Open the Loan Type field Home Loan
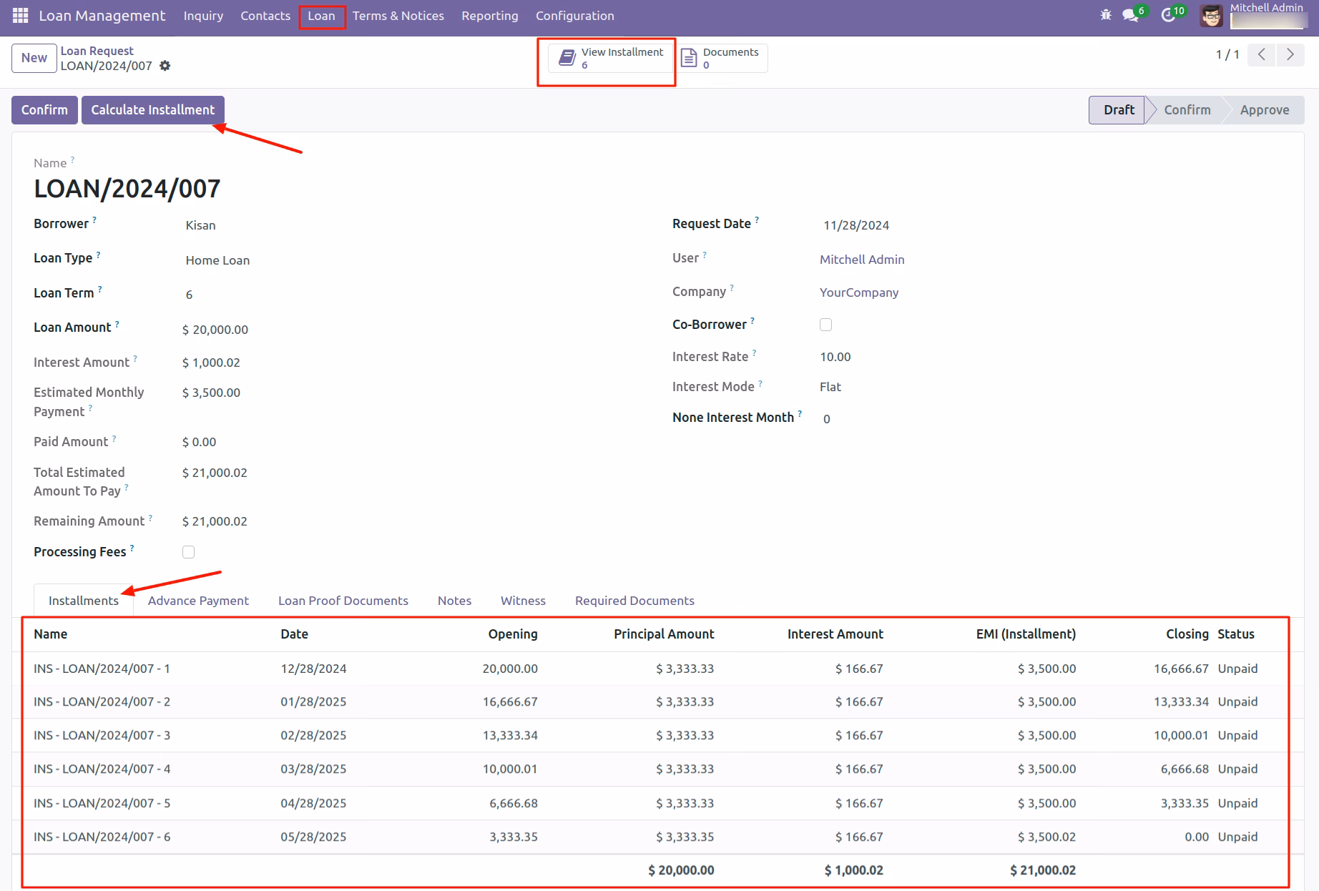 click(x=218, y=260)
